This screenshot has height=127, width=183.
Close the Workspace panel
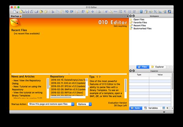point(131,16)
